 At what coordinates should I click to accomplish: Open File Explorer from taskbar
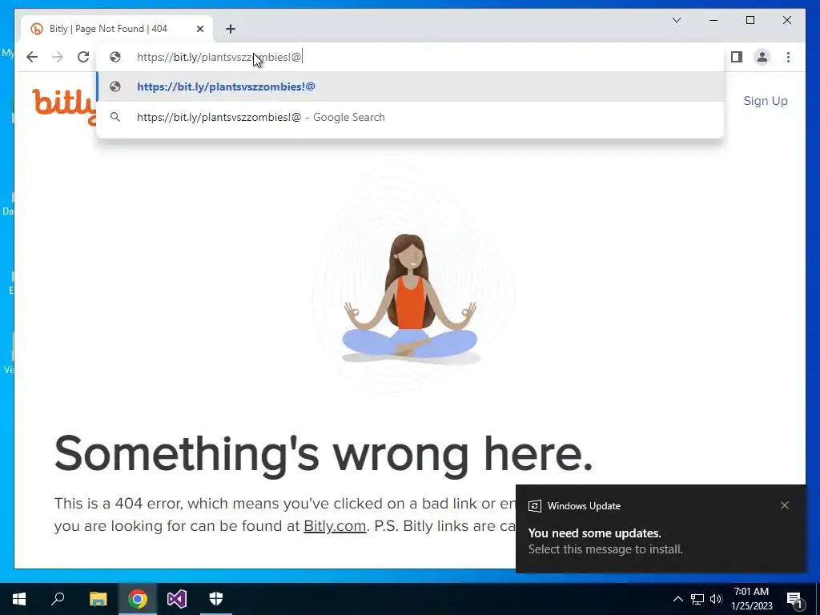(x=98, y=599)
